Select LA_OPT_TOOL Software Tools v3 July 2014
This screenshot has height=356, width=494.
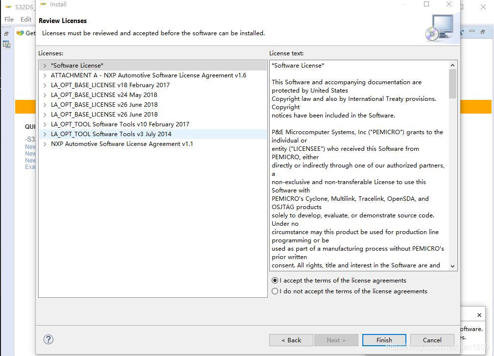tap(111, 134)
